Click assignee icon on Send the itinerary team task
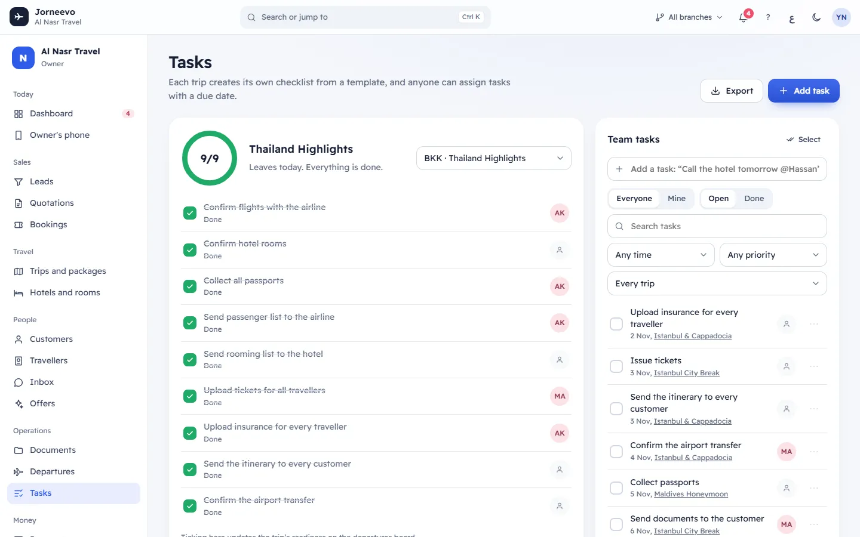860x537 pixels. [x=787, y=409]
